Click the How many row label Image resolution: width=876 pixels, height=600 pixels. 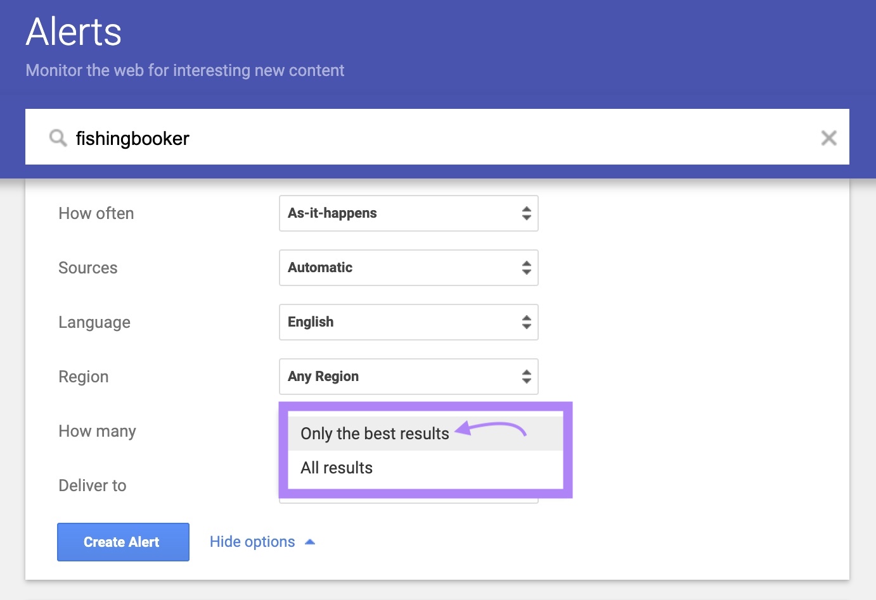point(97,431)
